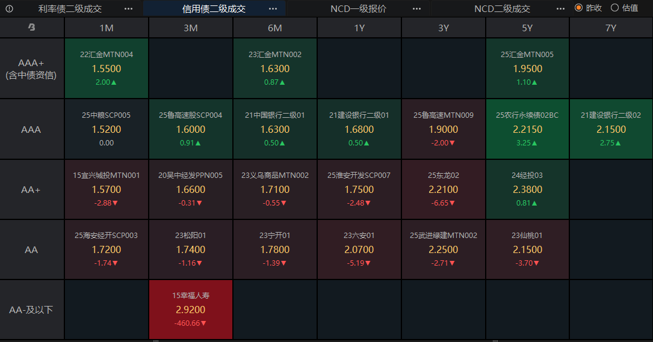Open the more options dots beside NCD一级报价
Viewport: 653px width, 342px height.
tap(417, 9)
